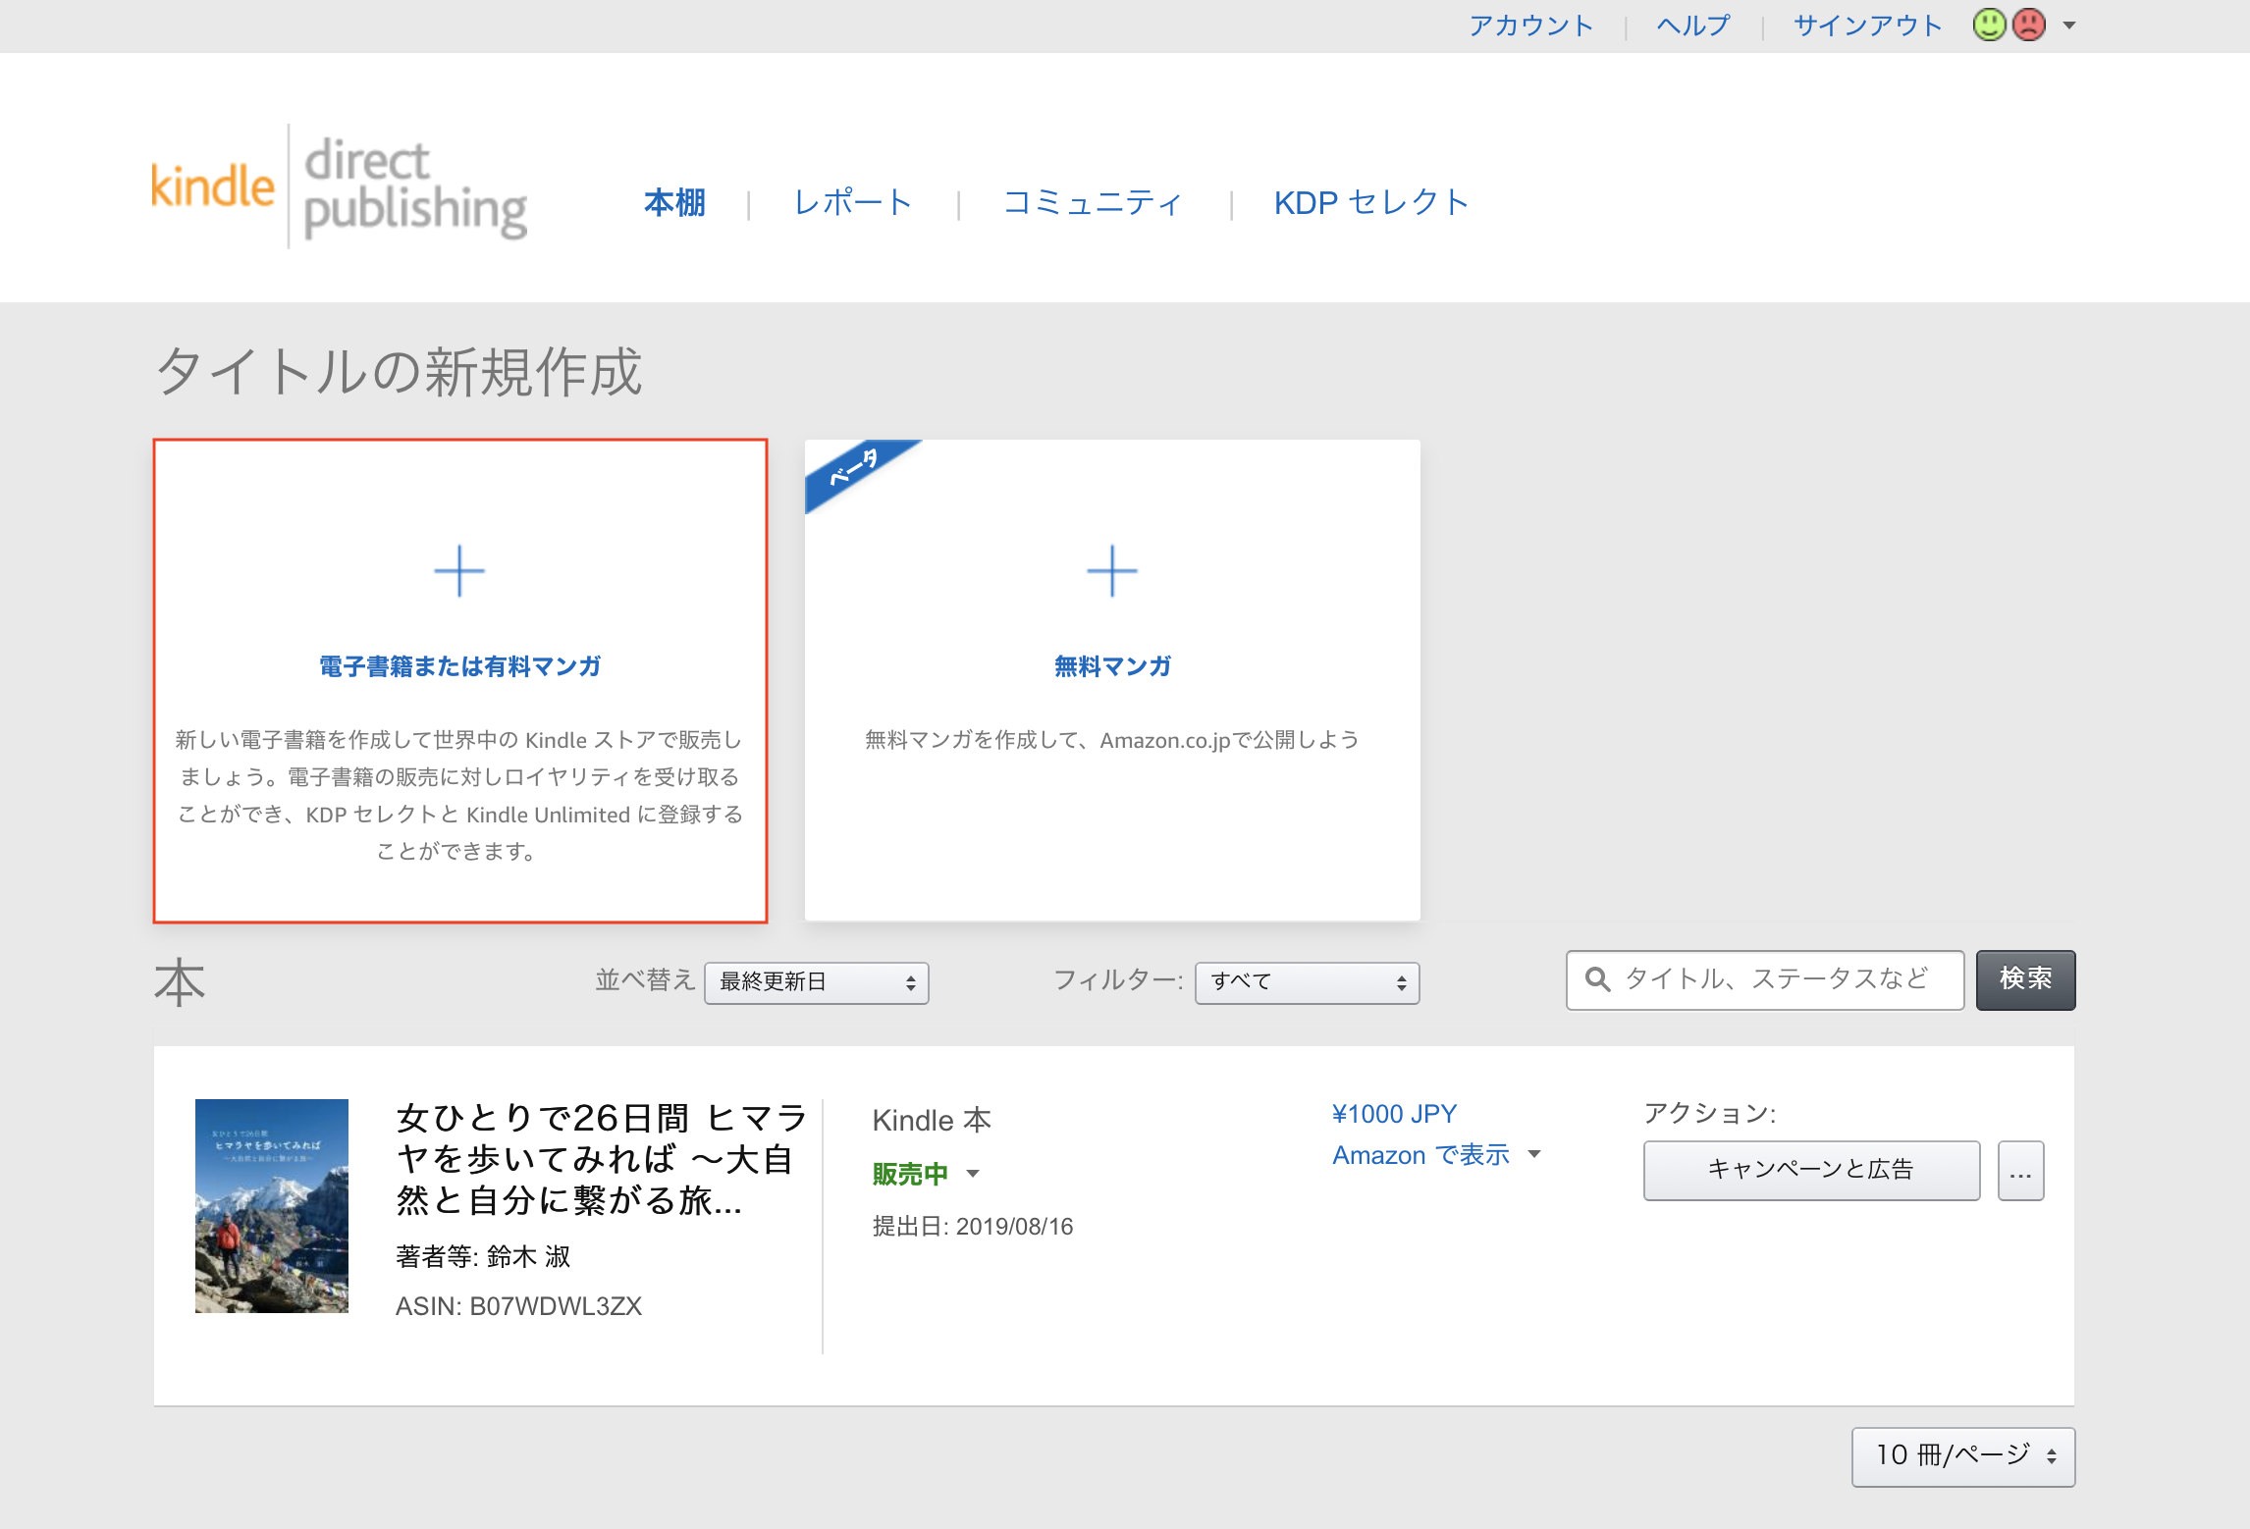Open the ヘルプ link

point(1692,26)
